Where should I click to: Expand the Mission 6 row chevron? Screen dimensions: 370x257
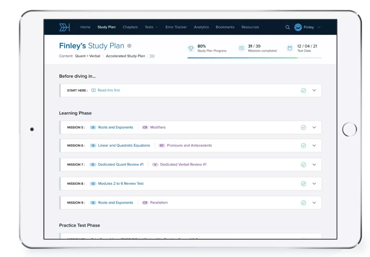[x=314, y=145]
